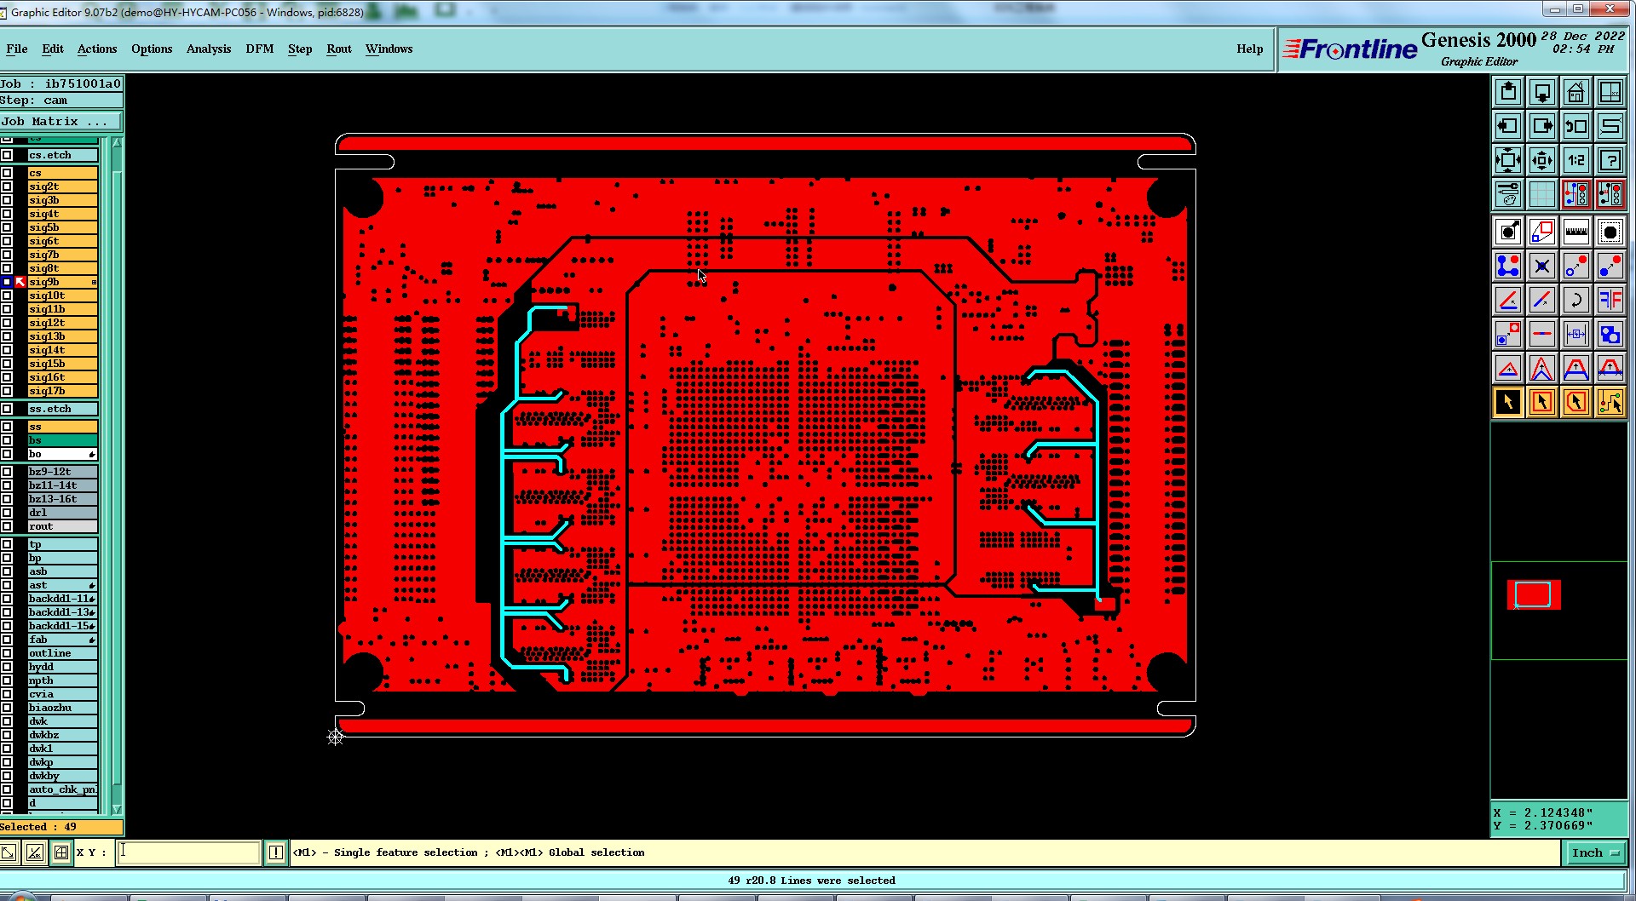Screen dimensions: 1636x901
Task: Click the rectangle area select tool
Action: [x=1542, y=402]
